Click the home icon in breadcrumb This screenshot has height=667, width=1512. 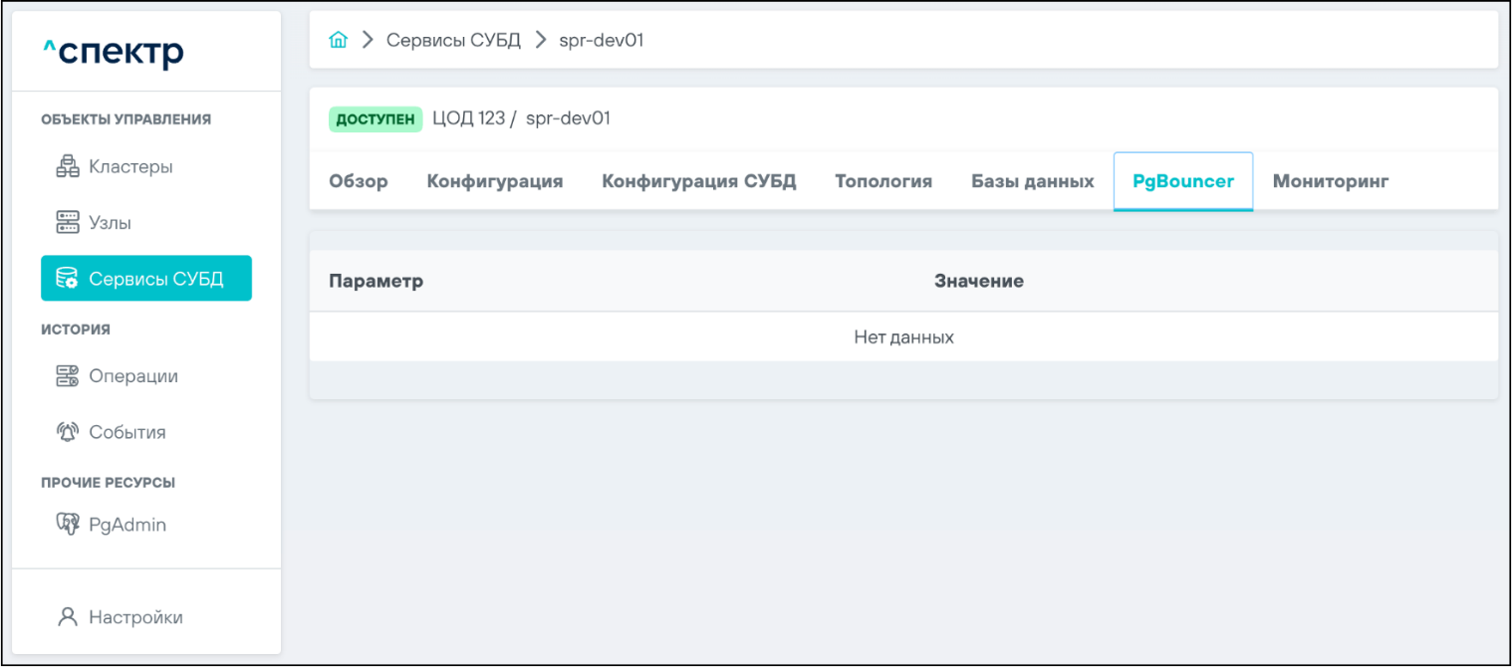point(339,41)
